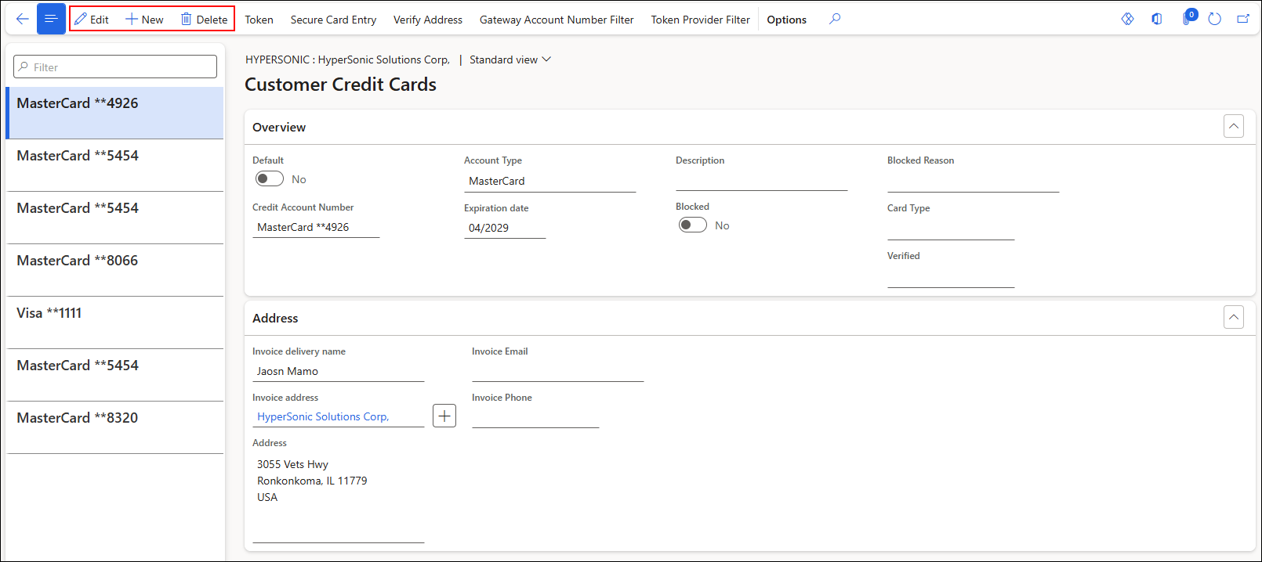The width and height of the screenshot is (1262, 562).
Task: Add an invoice address with plus button
Action: coord(444,416)
